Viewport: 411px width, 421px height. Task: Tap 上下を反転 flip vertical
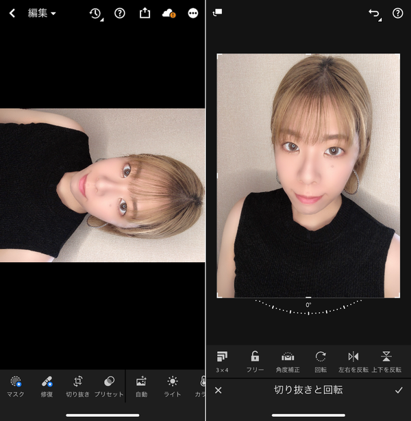pyautogui.click(x=386, y=361)
